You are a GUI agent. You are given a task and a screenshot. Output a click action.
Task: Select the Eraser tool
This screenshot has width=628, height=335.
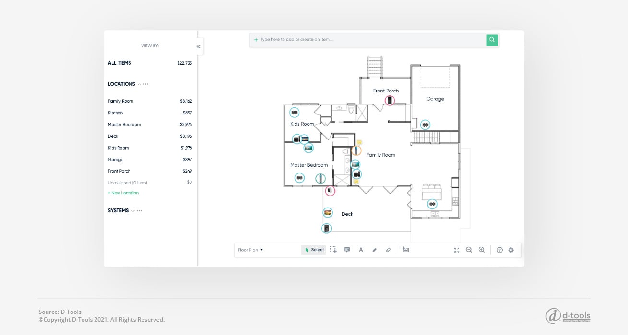click(x=389, y=250)
